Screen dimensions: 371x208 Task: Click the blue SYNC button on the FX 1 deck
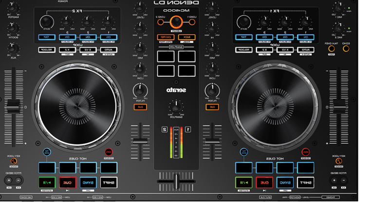point(285,183)
